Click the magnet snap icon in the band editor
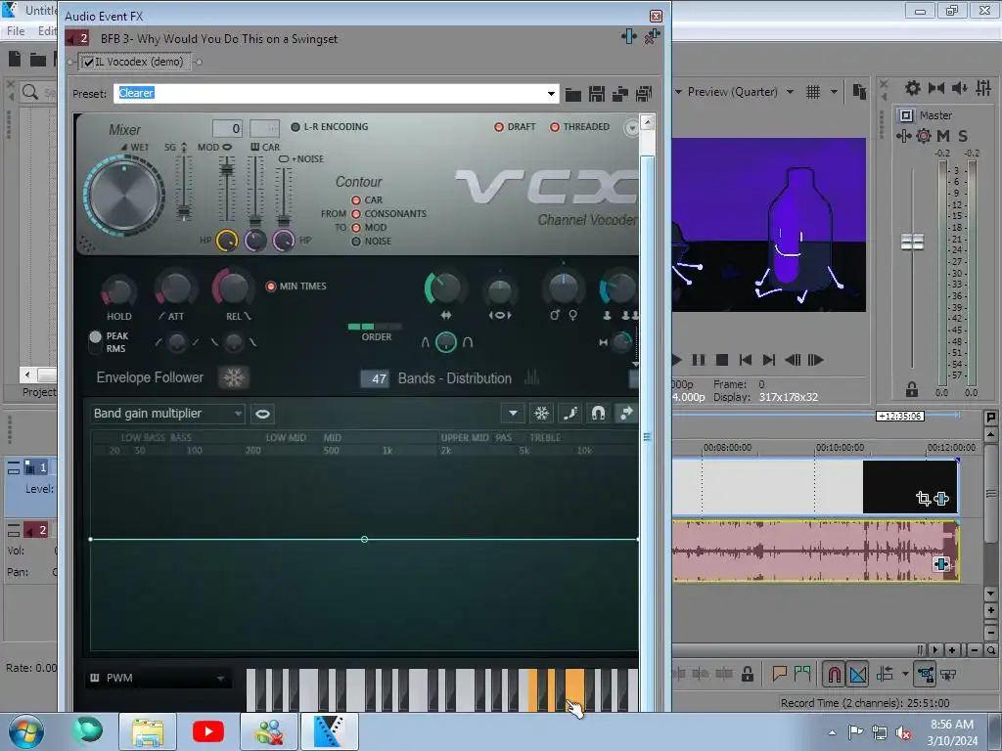The width and height of the screenshot is (1002, 751). [x=598, y=414]
